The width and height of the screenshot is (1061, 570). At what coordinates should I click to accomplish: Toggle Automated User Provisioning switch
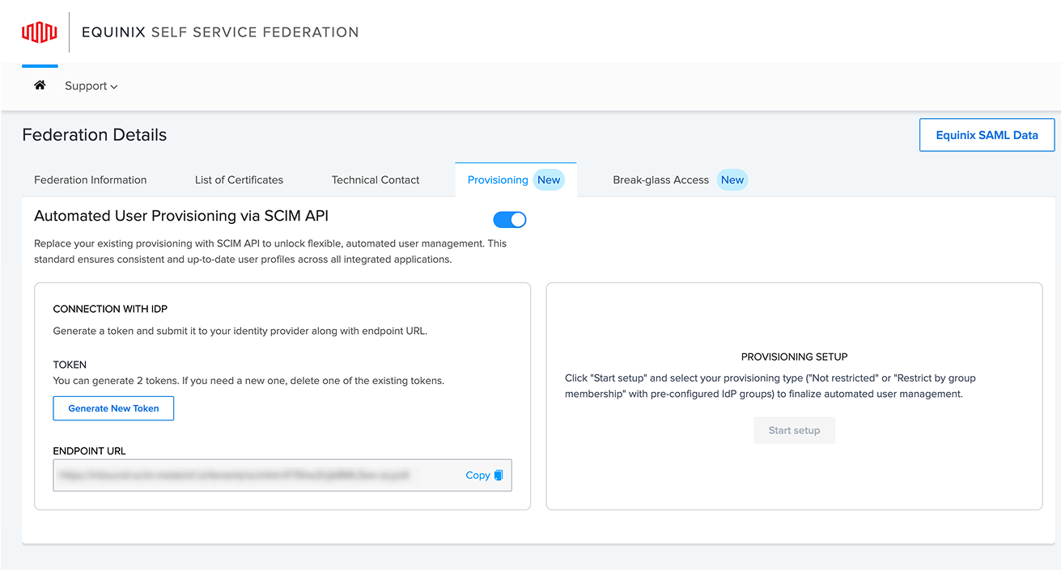click(510, 219)
